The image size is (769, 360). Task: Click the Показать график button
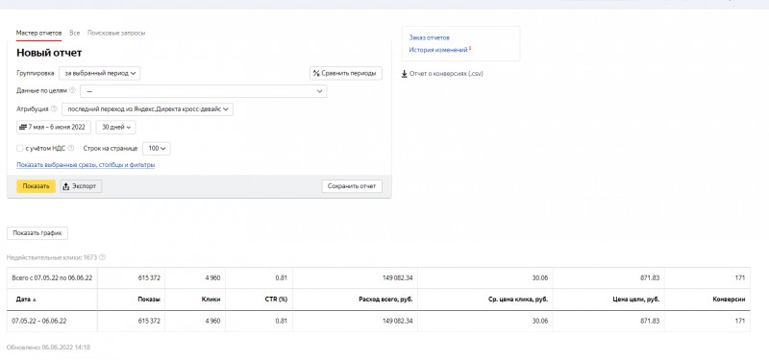coord(37,233)
